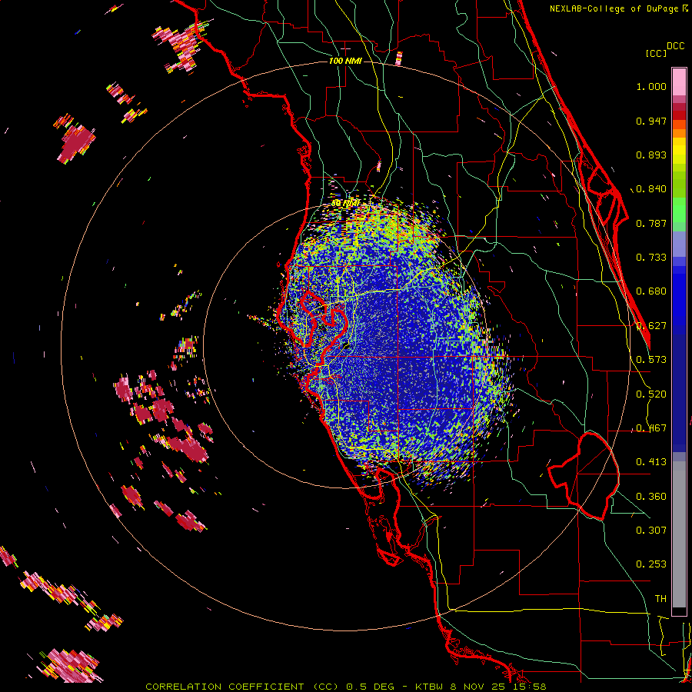
Task: Pick the light pink swatch atop color bar
Action: (x=679, y=82)
